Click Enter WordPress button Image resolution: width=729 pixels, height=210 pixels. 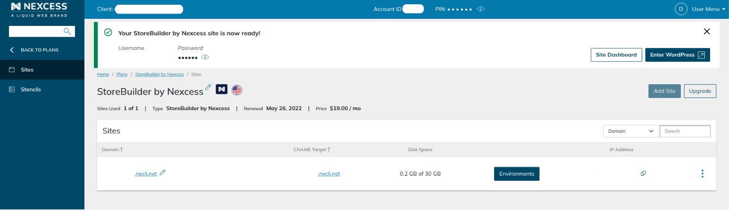click(x=677, y=55)
